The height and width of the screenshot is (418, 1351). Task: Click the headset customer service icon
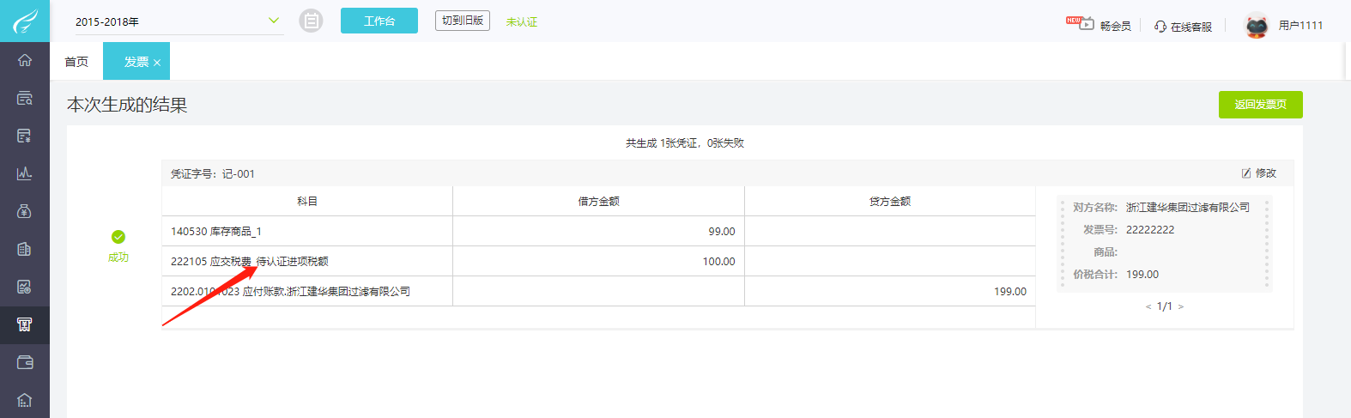pos(1160,27)
